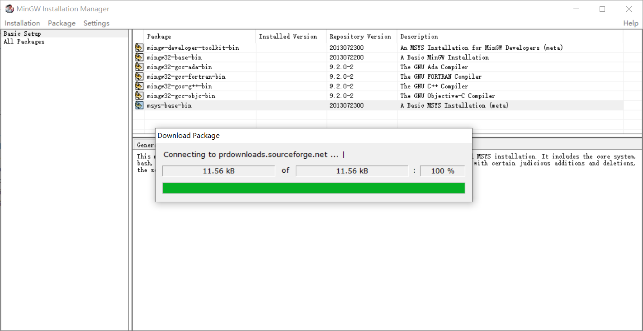Click repository version 2013072200 for mingw32-base-bin

[346, 57]
